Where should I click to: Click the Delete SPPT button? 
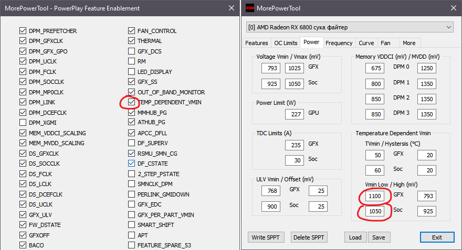309,237
